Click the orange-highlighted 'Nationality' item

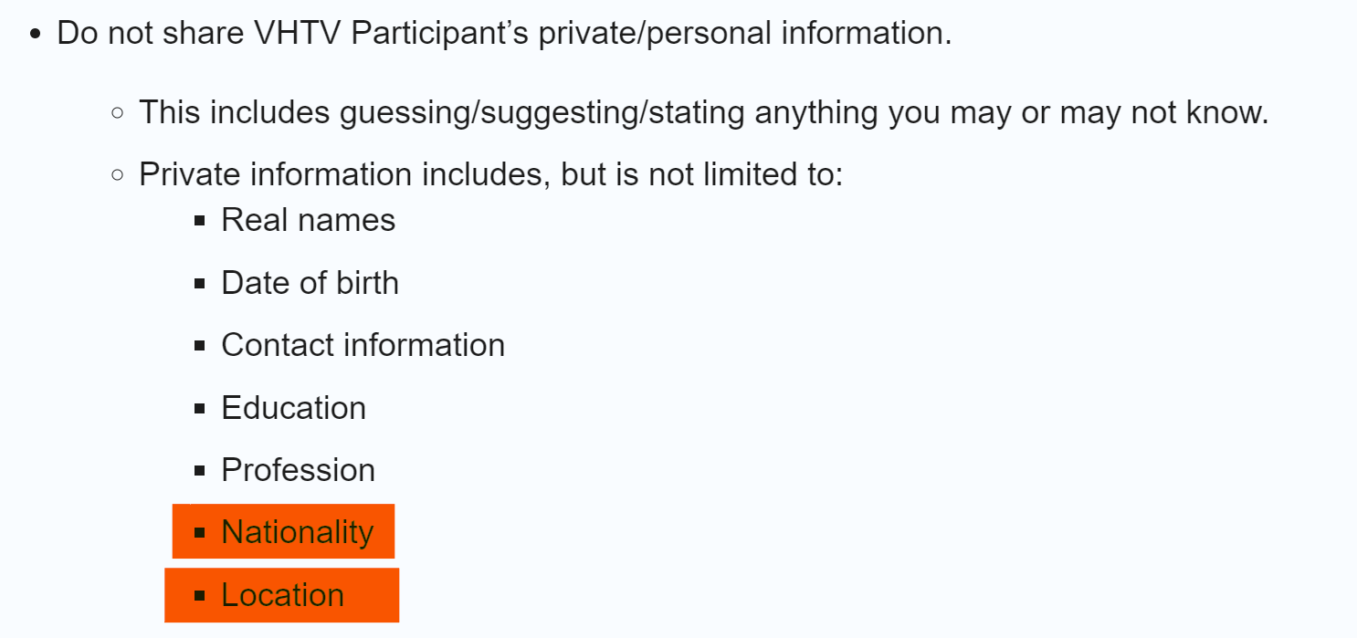click(283, 531)
